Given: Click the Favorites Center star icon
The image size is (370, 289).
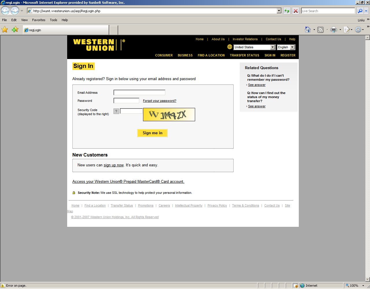Looking at the screenshot, I should pyautogui.click(x=5, y=30).
